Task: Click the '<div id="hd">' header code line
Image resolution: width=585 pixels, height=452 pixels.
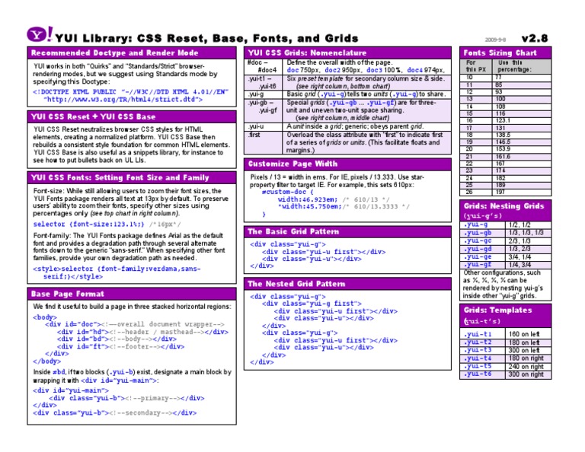Action: tap(142, 332)
